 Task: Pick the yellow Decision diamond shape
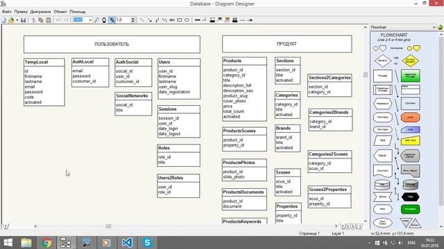click(x=410, y=60)
